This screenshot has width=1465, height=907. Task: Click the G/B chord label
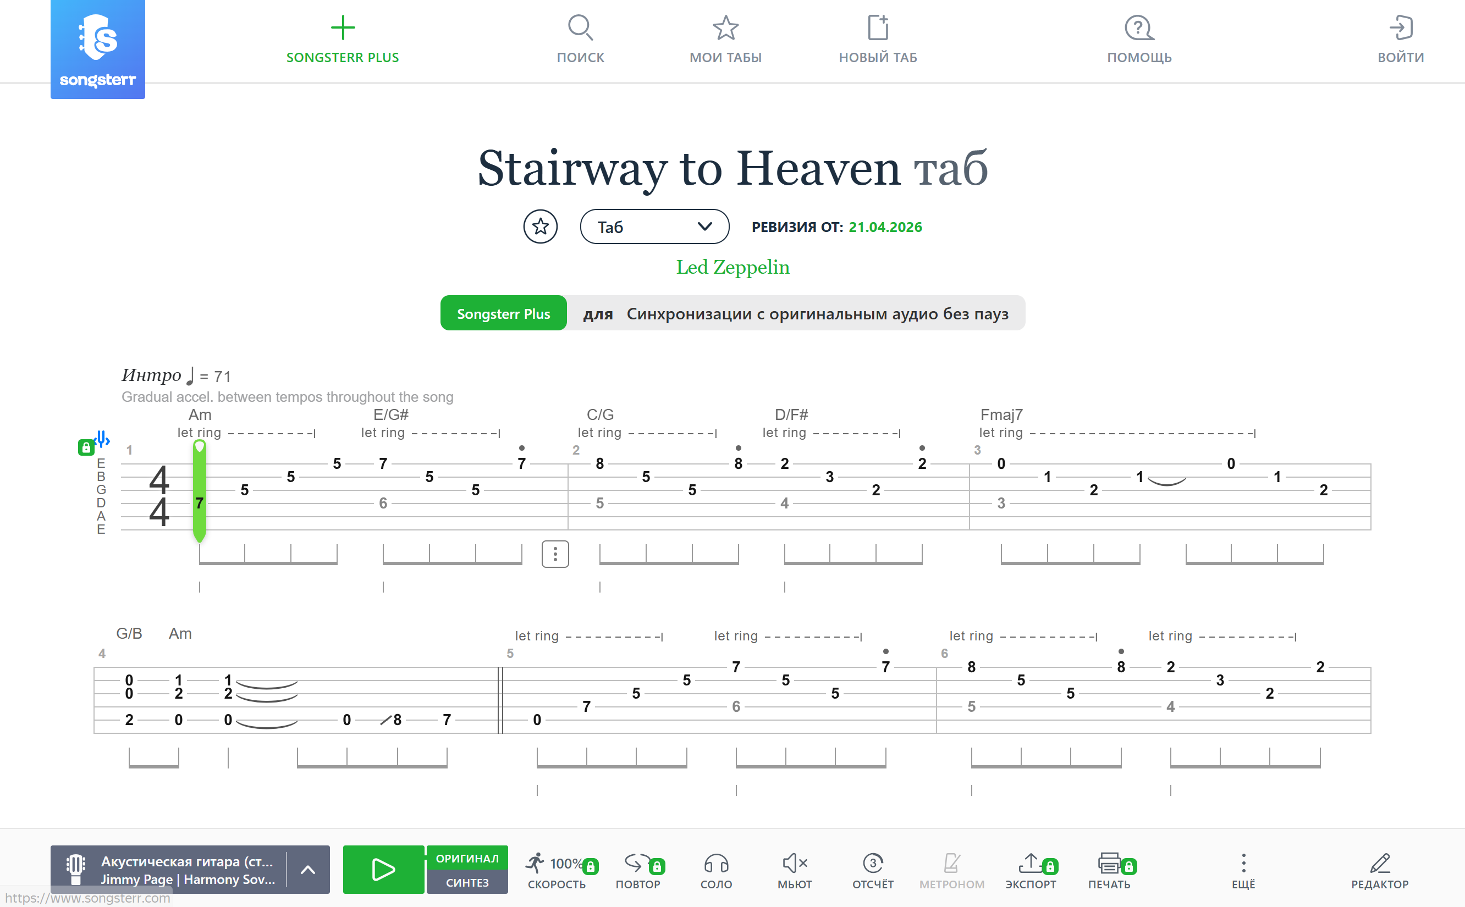click(x=129, y=633)
